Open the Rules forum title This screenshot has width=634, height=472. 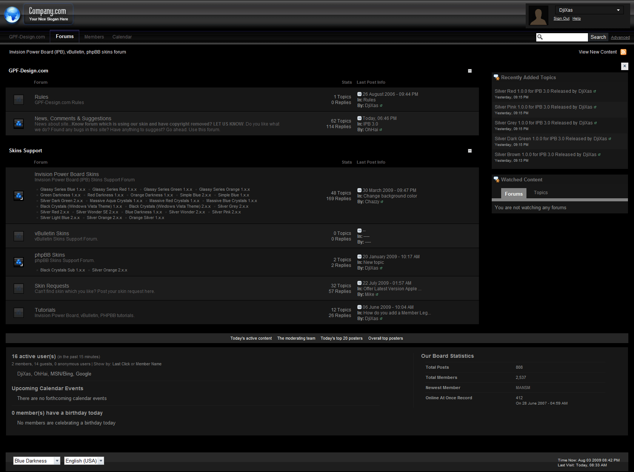tap(42, 97)
